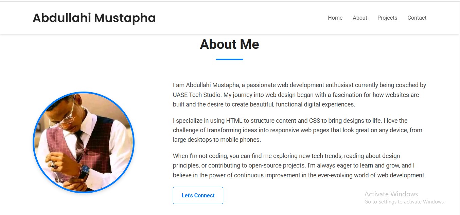Click the circular profile photo
This screenshot has width=460, height=215.
pyautogui.click(x=84, y=142)
